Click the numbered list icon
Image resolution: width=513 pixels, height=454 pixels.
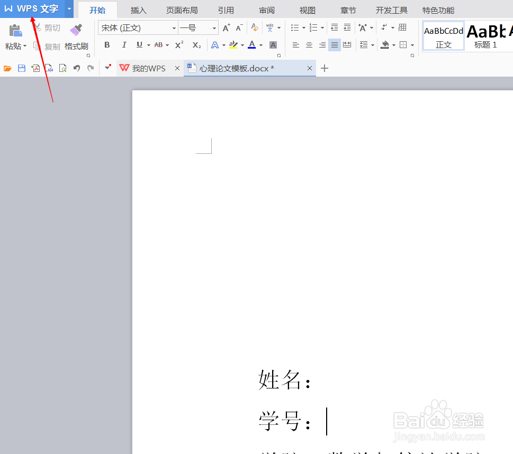pos(313,28)
